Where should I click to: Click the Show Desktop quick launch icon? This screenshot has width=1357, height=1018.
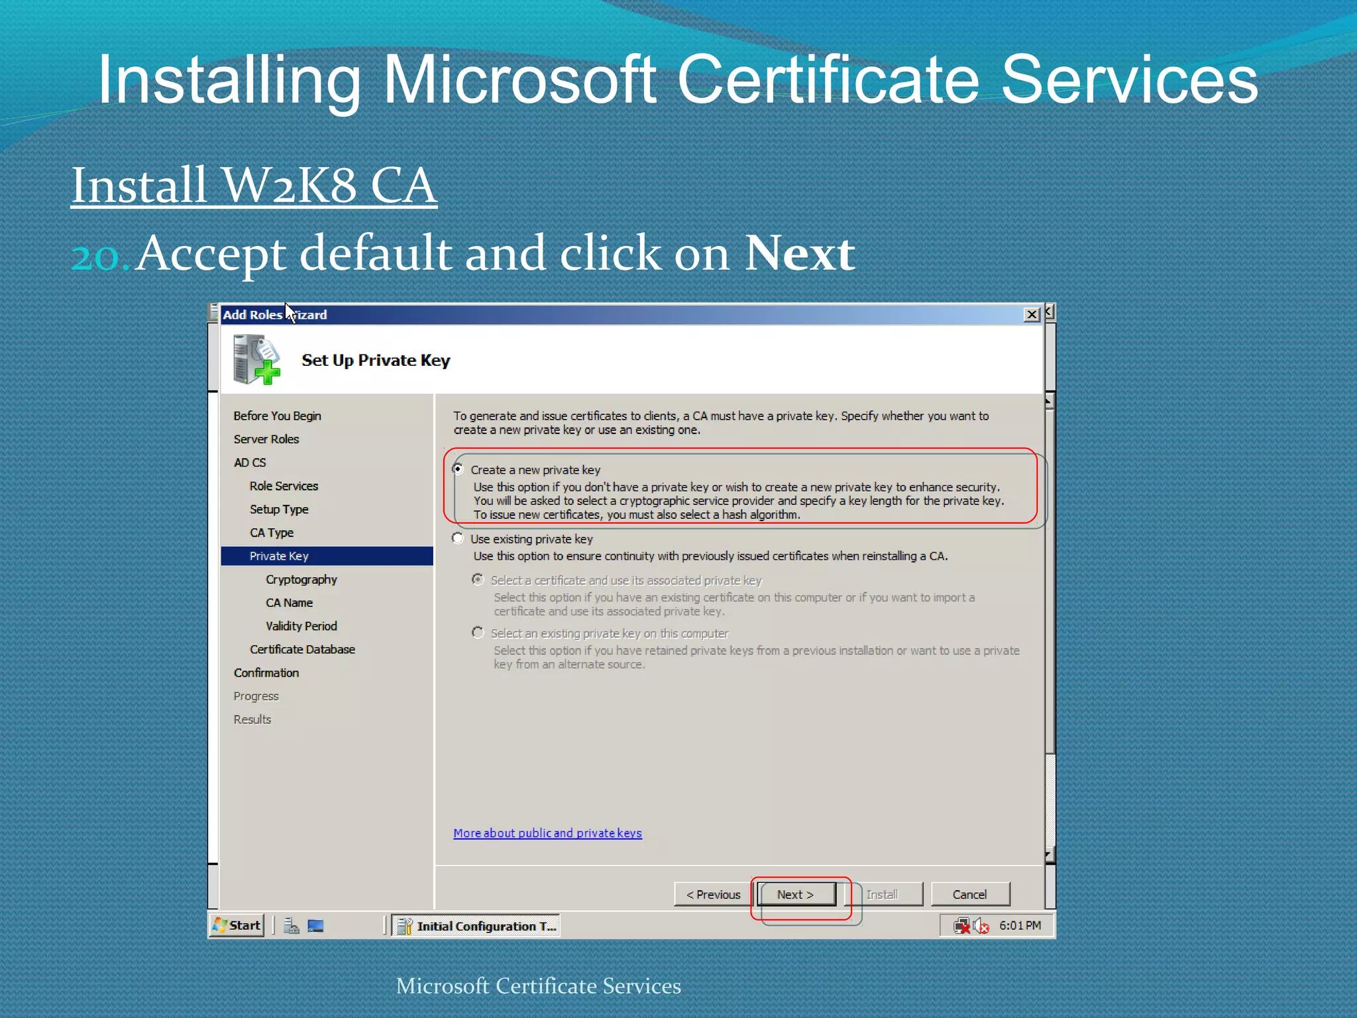coord(315,926)
